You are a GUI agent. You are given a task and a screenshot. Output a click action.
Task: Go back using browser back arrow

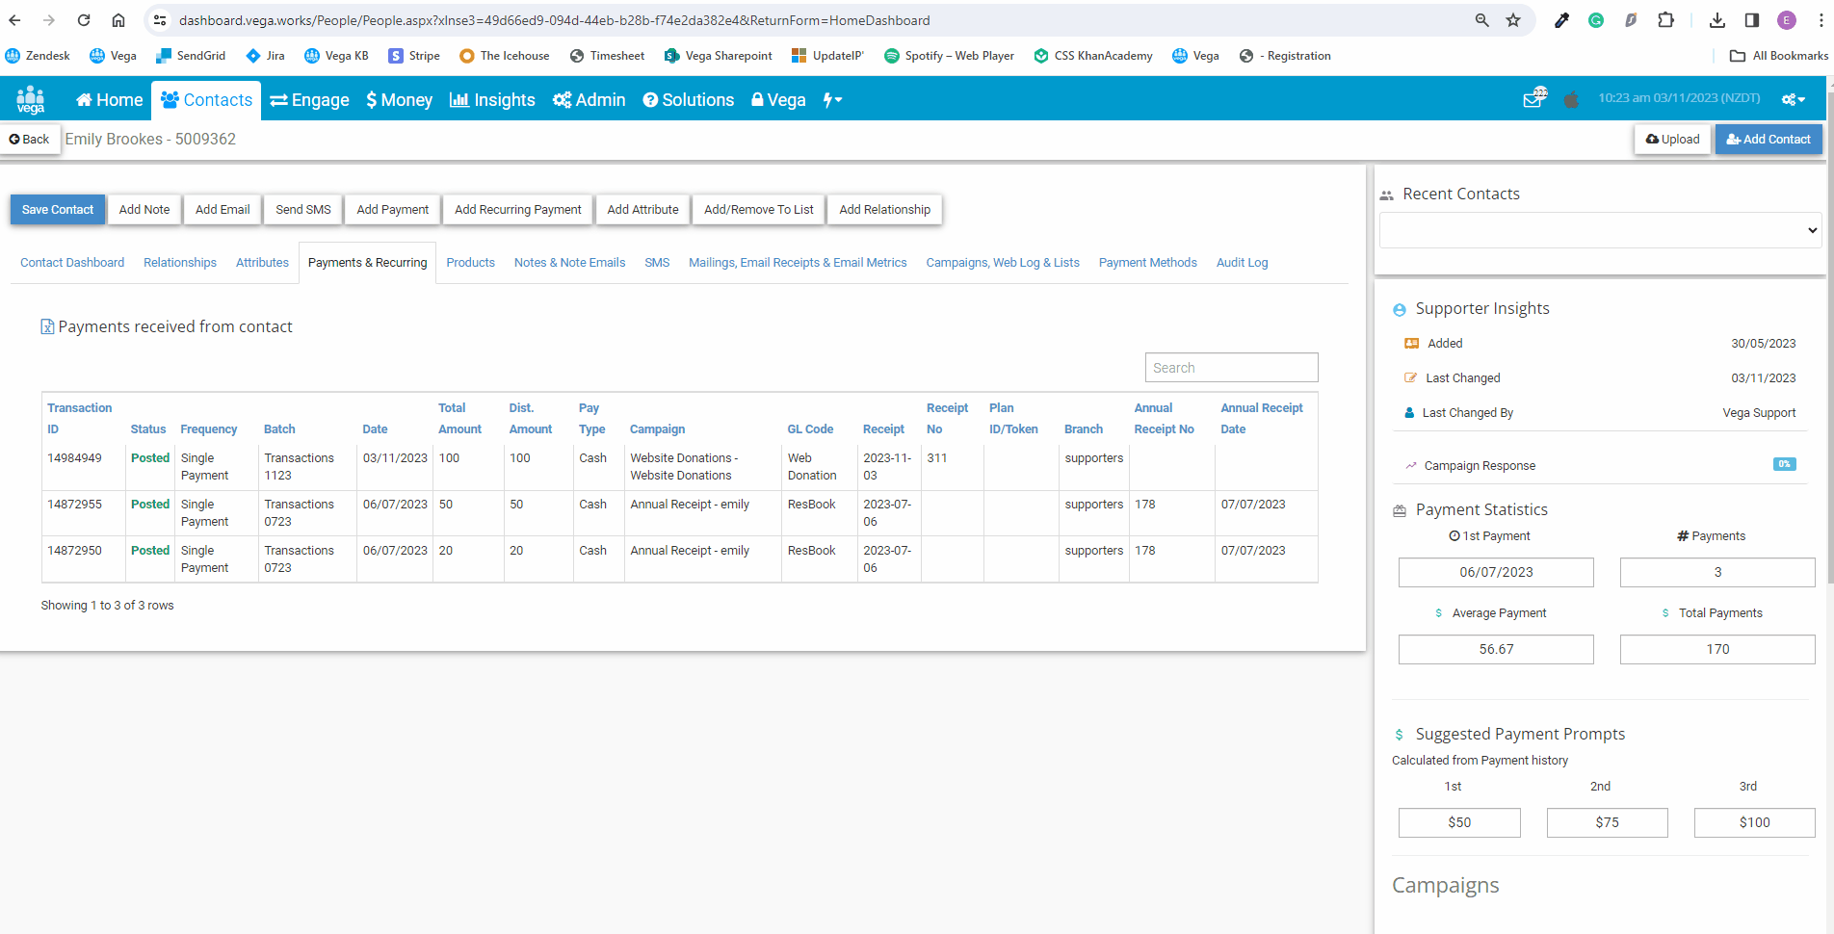coord(14,20)
